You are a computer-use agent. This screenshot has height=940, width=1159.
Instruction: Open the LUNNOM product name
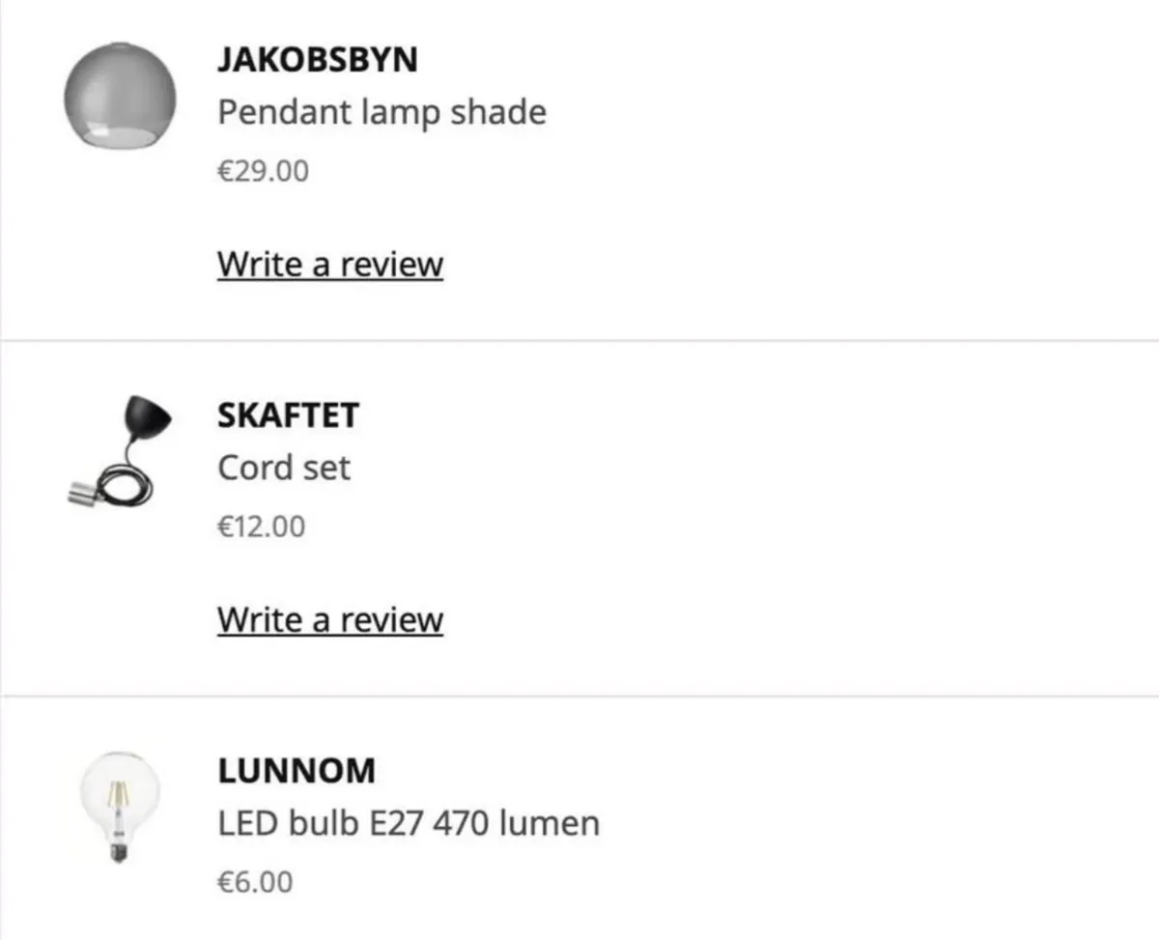point(296,770)
